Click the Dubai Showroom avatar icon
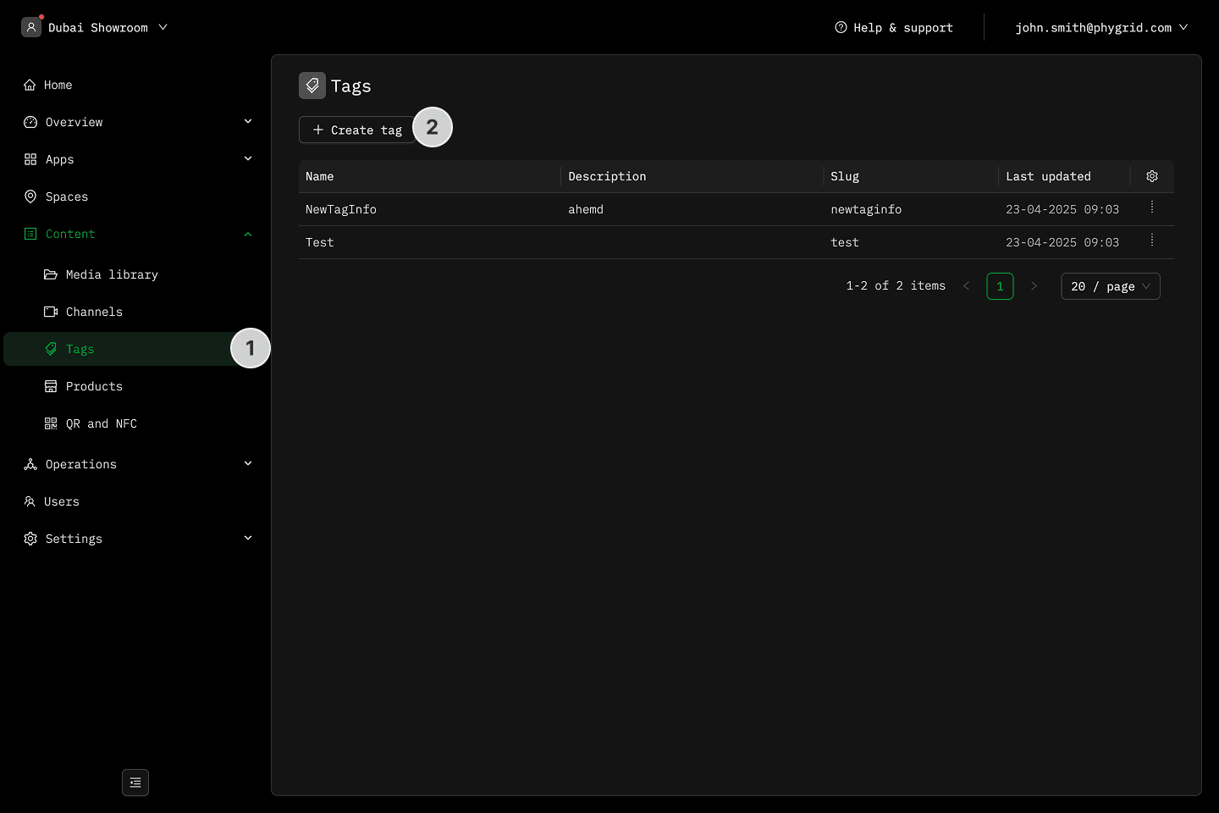 coord(31,27)
